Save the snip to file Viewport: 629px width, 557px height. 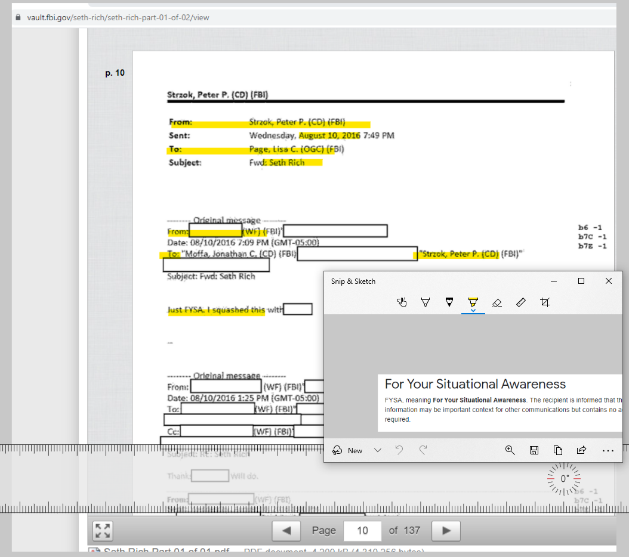(x=534, y=450)
